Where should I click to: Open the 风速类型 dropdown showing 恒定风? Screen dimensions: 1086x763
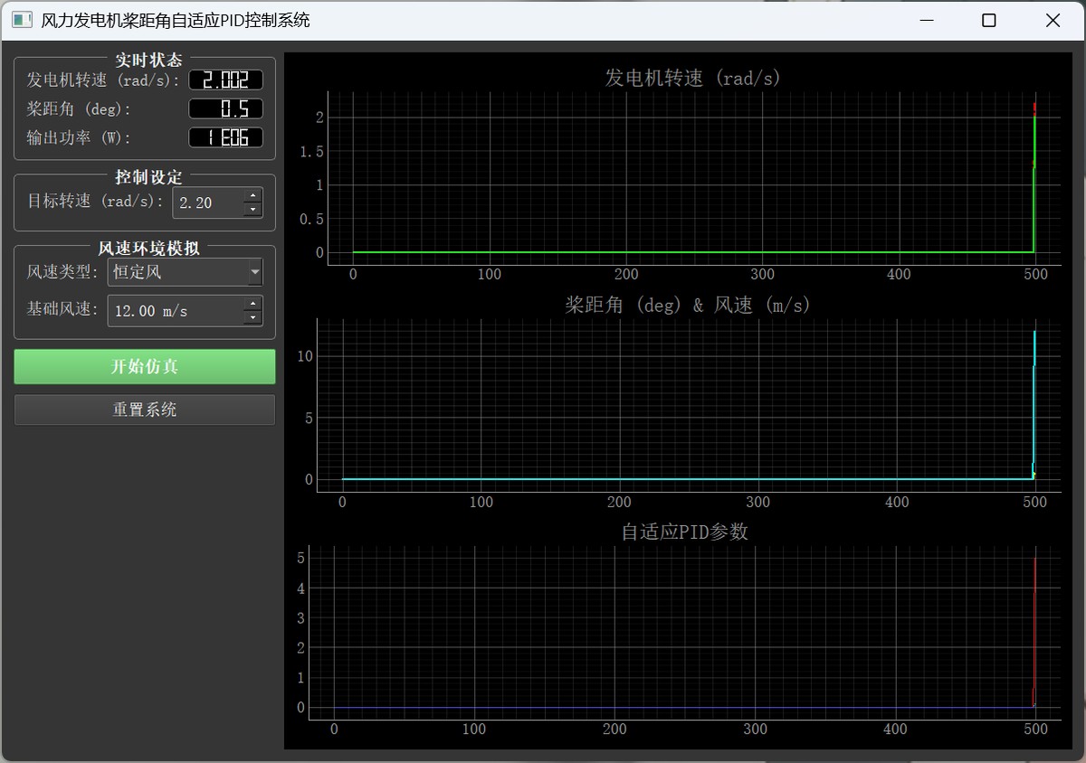pyautogui.click(x=186, y=272)
